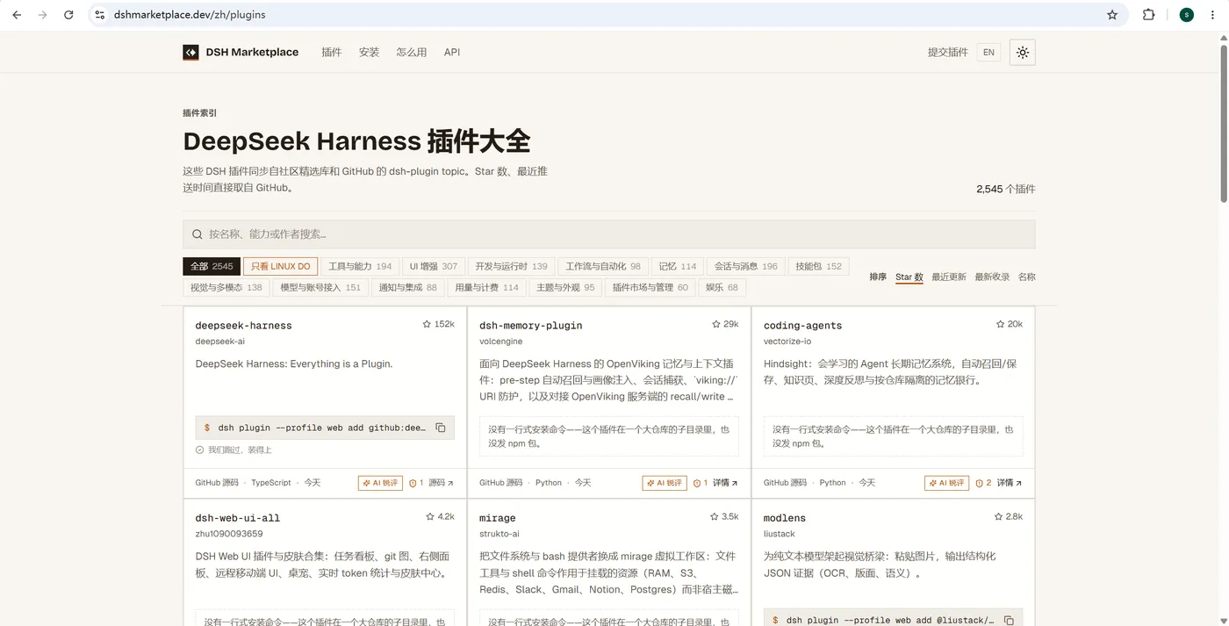Sort by 最新收录
The height and width of the screenshot is (626, 1229).
click(x=992, y=277)
